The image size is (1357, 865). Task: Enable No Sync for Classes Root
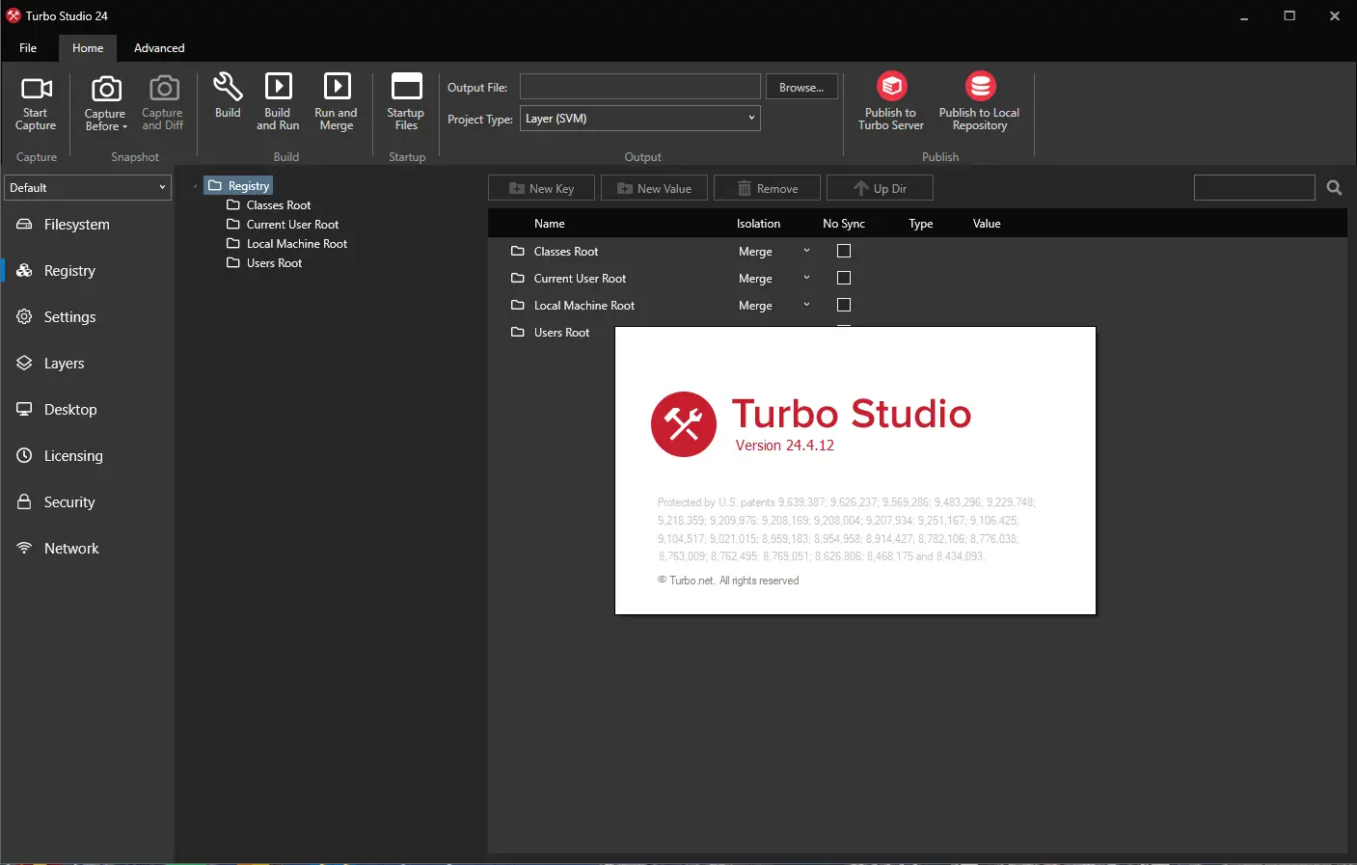(x=844, y=251)
